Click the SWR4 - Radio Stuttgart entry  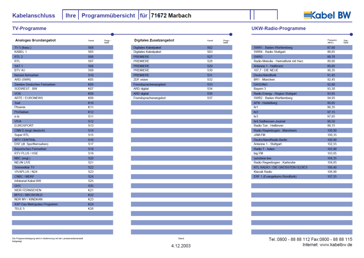269,52
